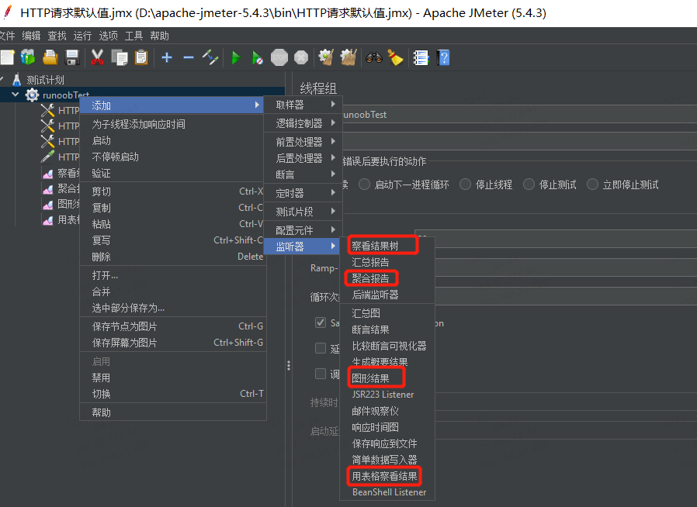Click the Cut scissors icon
697x507 pixels.
tap(97, 57)
